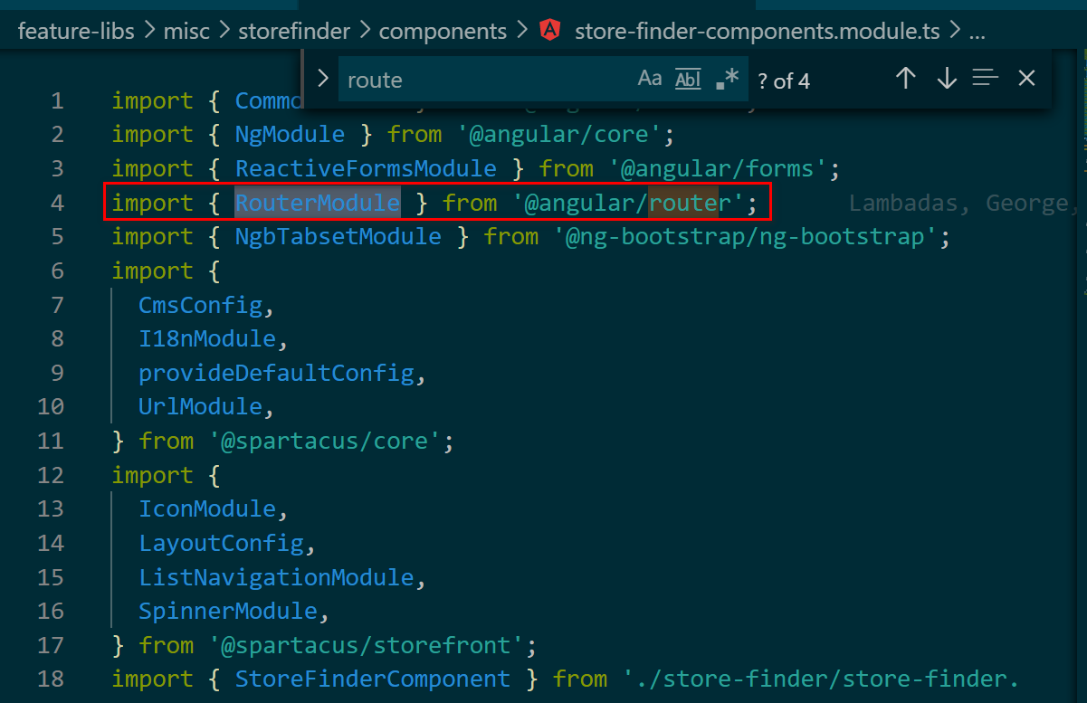
Task: Click the Angular file icon in breadcrumb
Action: tap(549, 32)
